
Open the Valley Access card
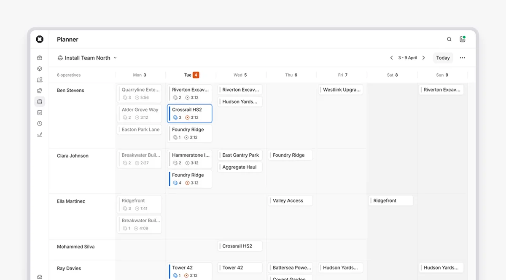pyautogui.click(x=291, y=200)
